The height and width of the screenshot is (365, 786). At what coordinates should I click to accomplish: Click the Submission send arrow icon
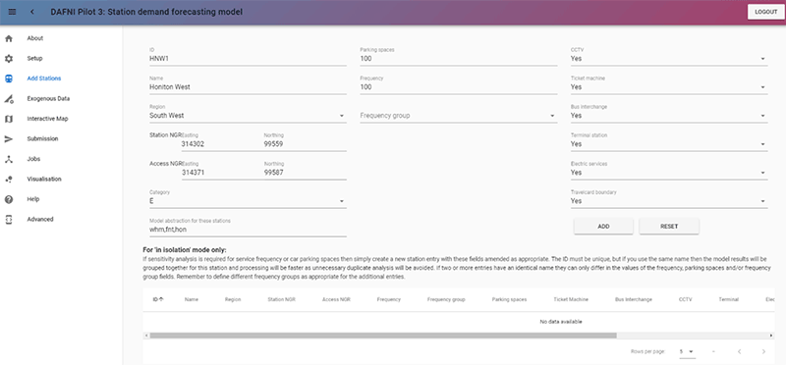pyautogui.click(x=9, y=139)
